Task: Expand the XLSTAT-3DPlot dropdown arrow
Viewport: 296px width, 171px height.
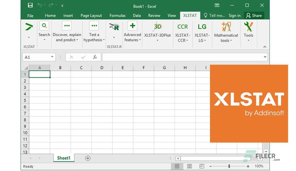Action: [x=158, y=41]
